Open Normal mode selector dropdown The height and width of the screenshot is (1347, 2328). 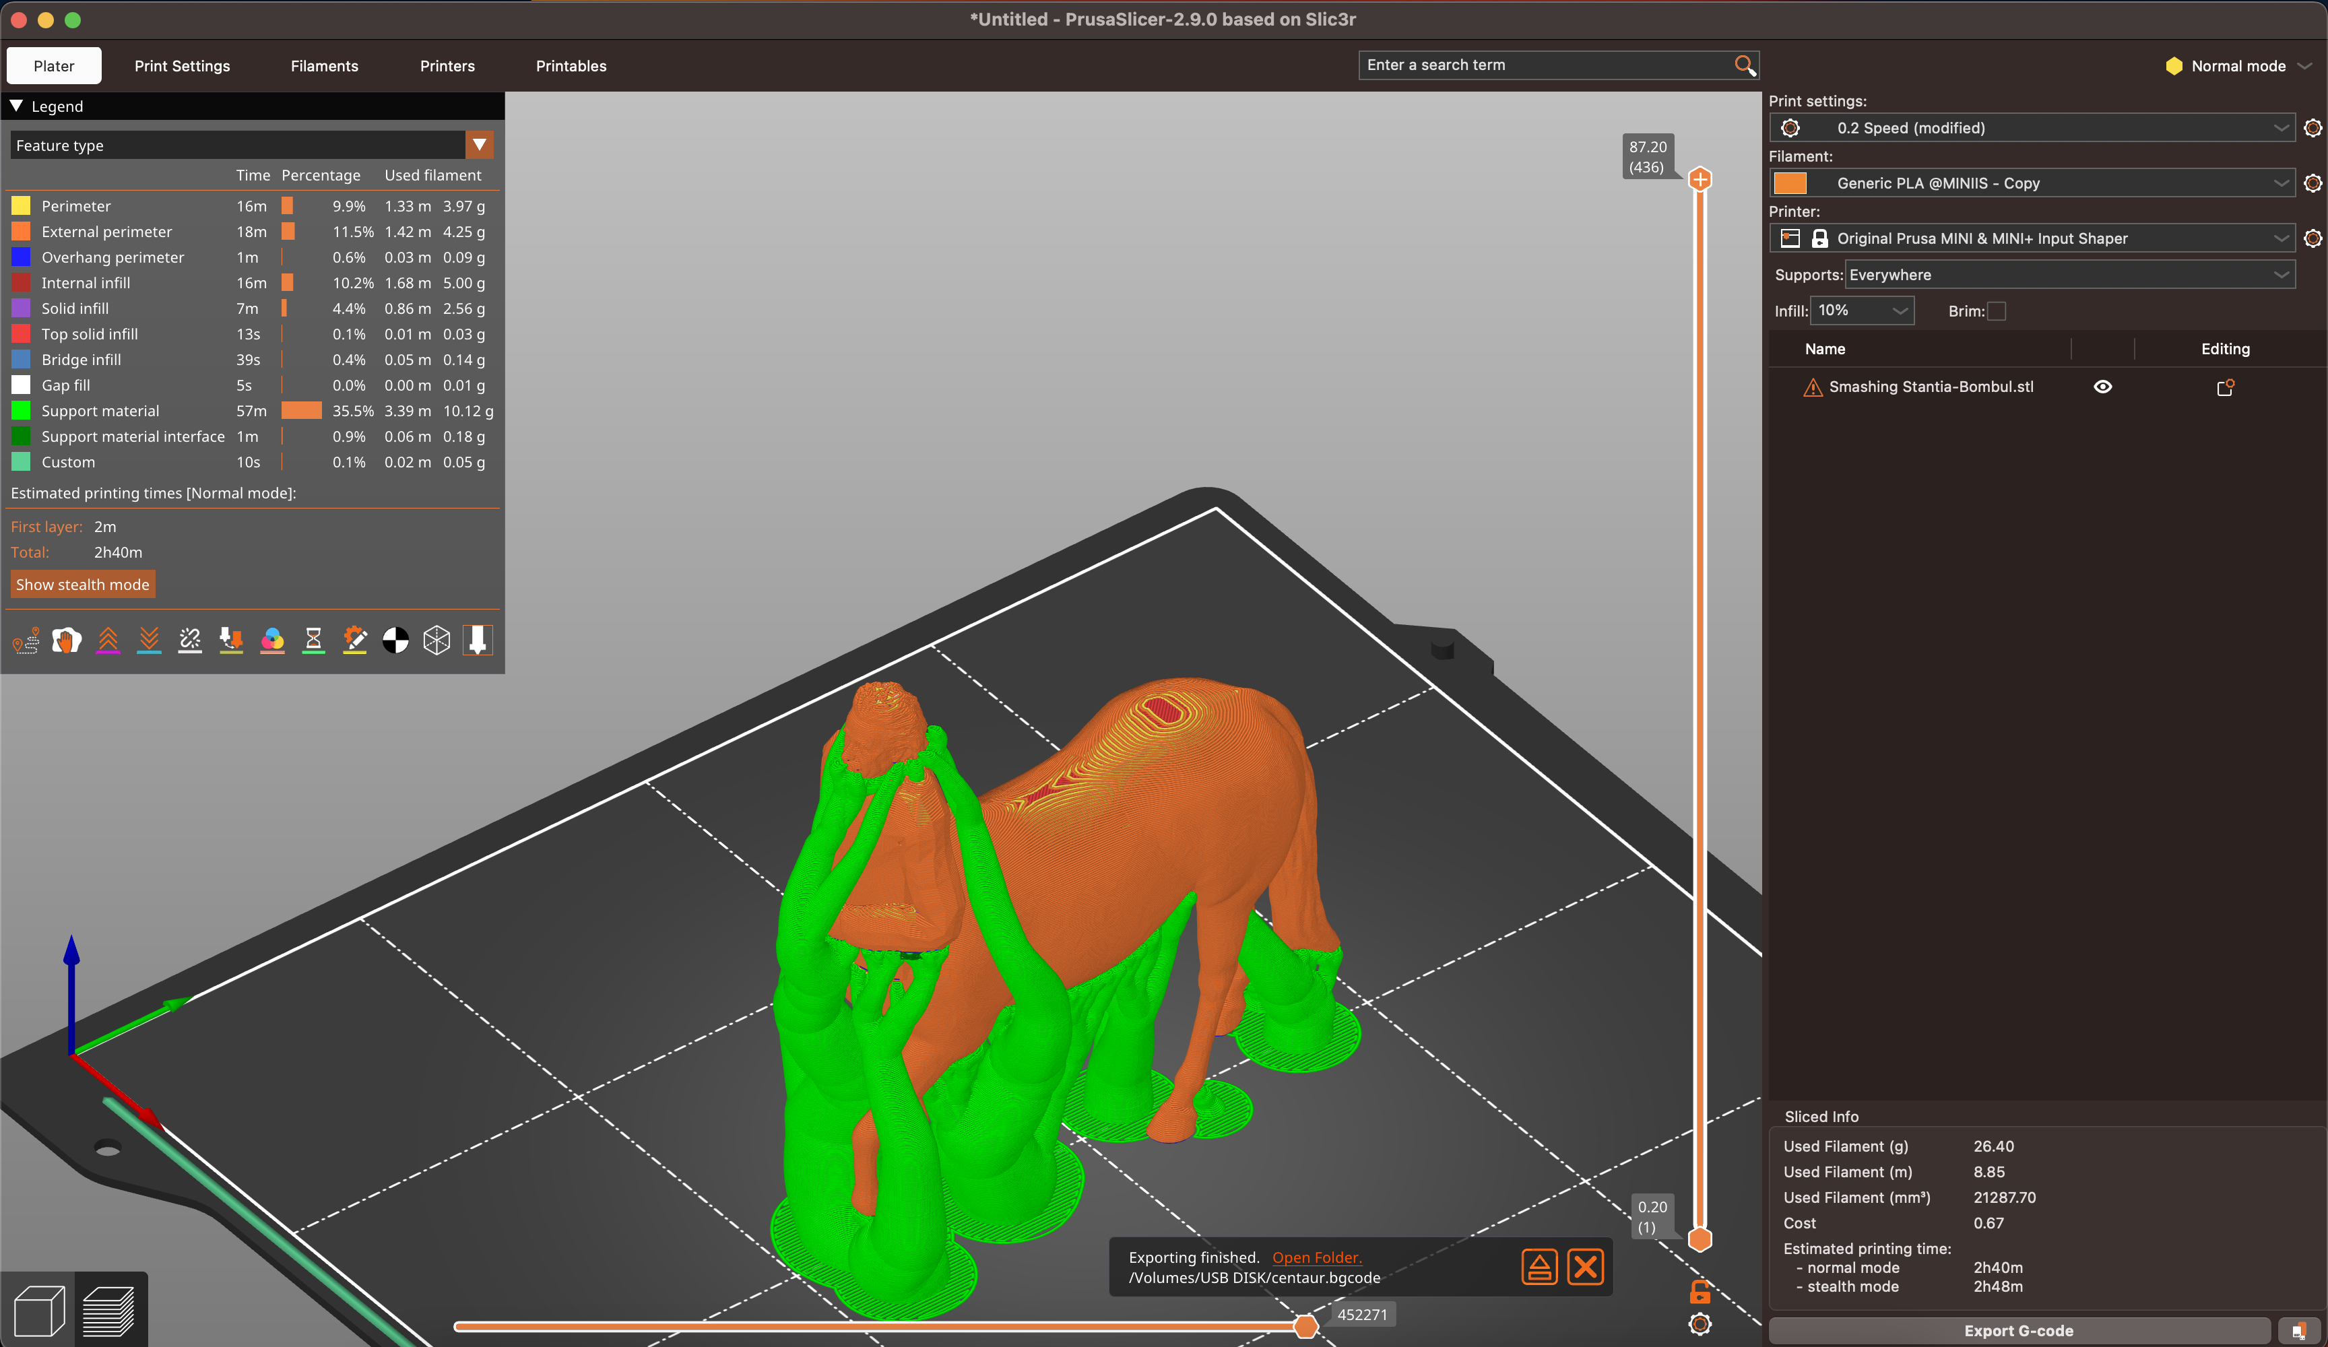tap(2239, 65)
